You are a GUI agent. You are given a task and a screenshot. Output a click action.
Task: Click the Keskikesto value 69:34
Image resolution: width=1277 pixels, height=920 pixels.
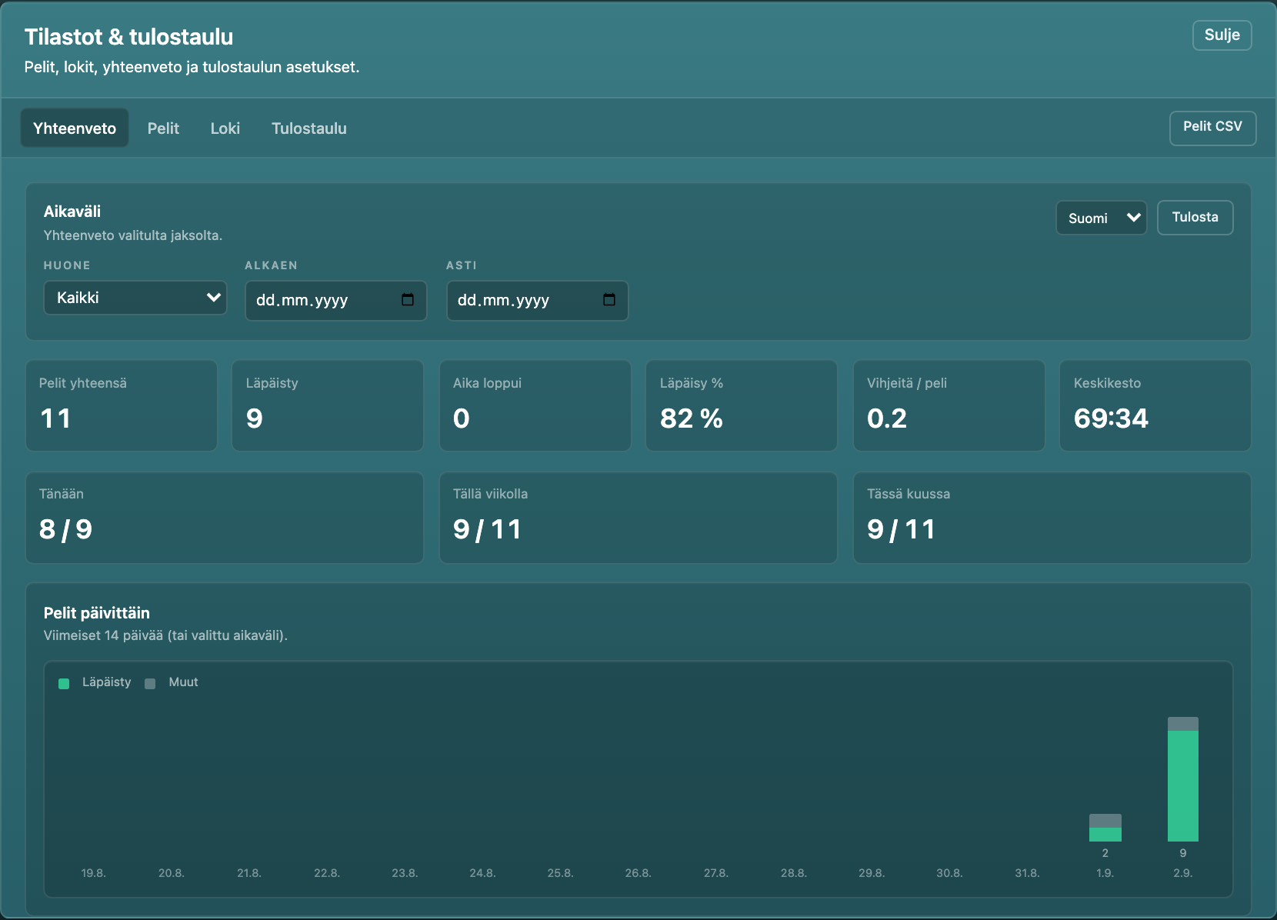[x=1111, y=418]
